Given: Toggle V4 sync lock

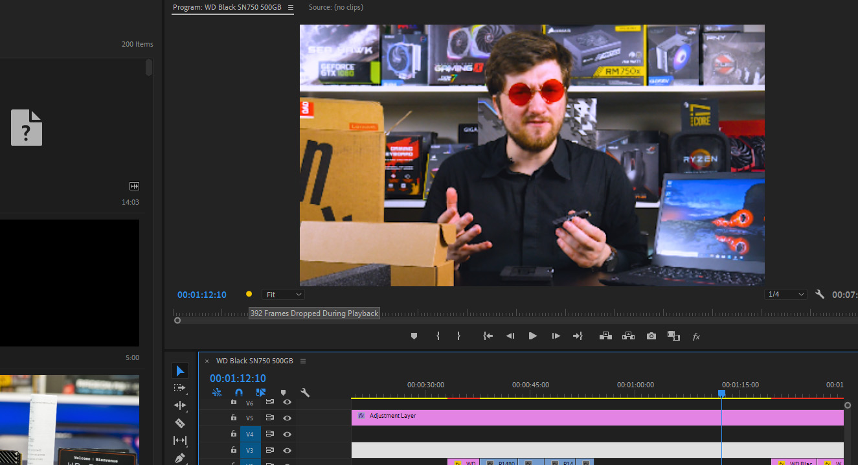Looking at the screenshot, I should [x=270, y=434].
